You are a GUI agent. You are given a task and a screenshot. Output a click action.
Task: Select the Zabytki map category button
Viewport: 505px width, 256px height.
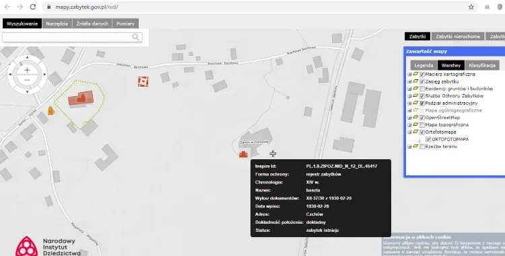click(x=417, y=36)
